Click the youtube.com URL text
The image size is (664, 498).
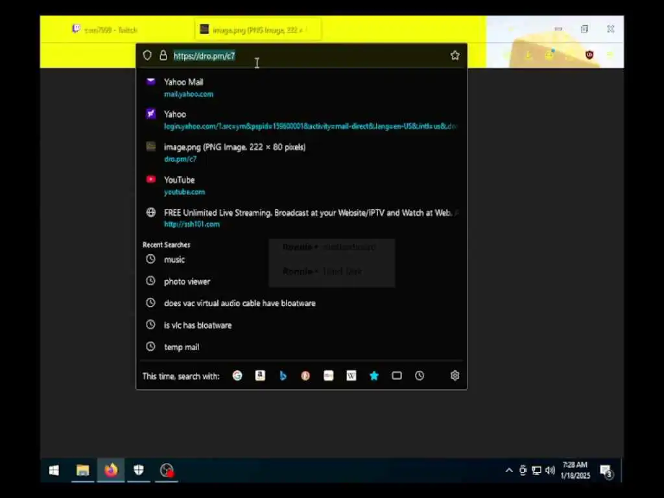pyautogui.click(x=184, y=192)
